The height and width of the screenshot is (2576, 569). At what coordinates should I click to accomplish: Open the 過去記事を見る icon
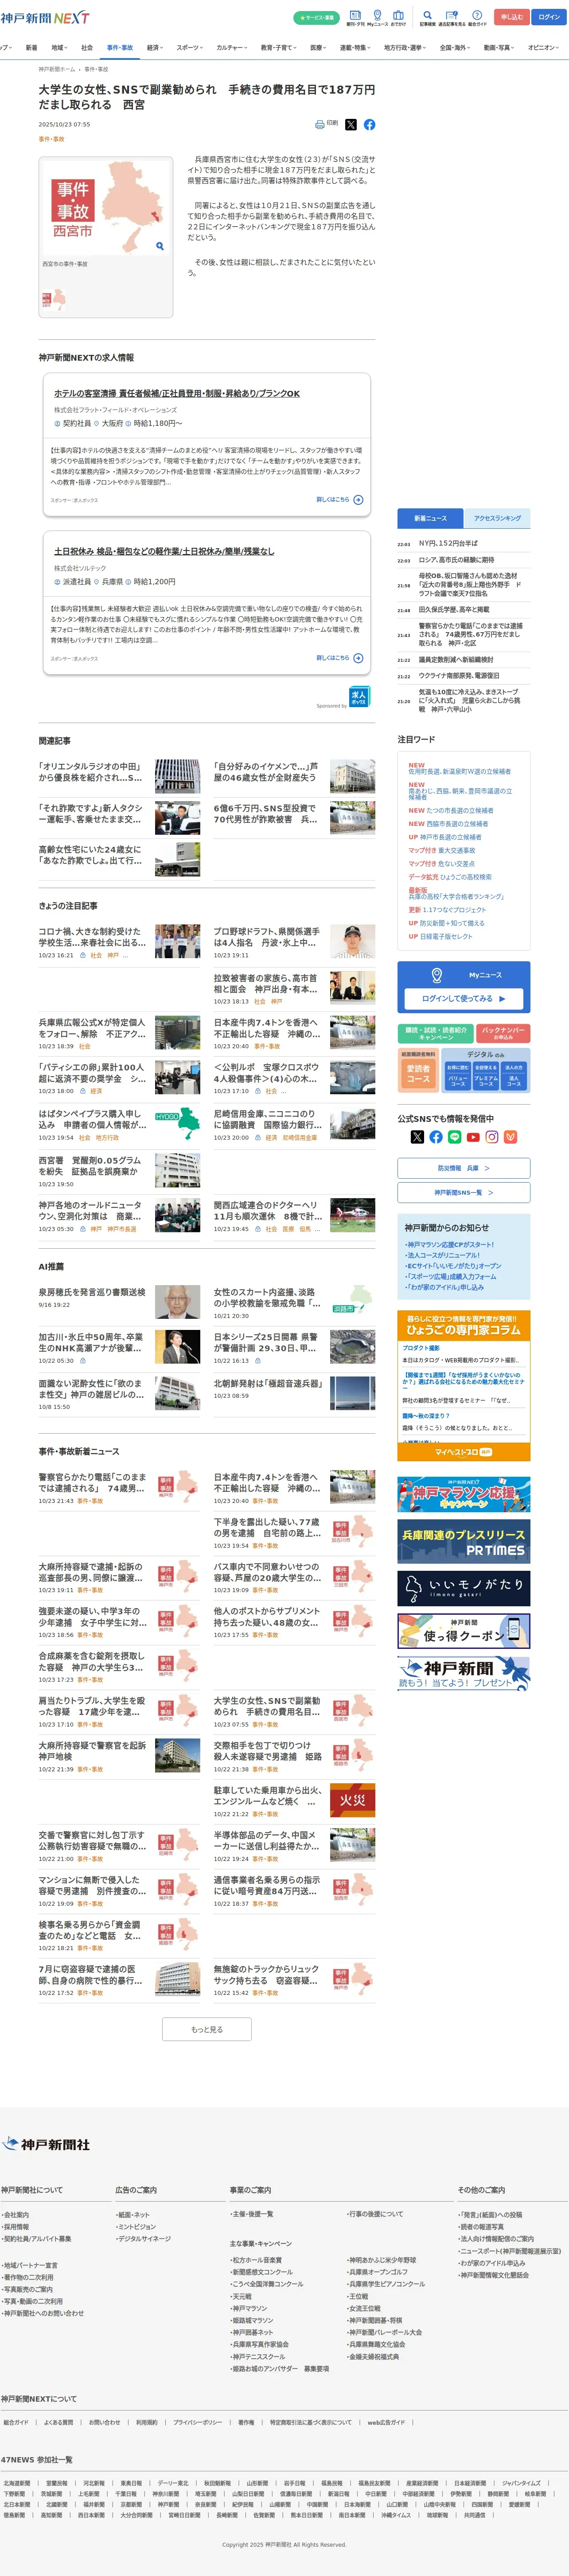[x=452, y=18]
